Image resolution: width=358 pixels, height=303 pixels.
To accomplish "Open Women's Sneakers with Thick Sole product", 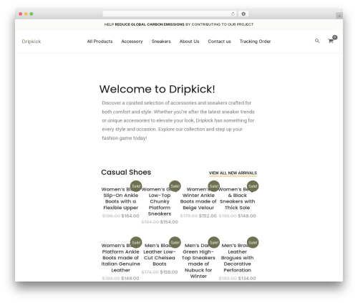I will click(x=237, y=198).
